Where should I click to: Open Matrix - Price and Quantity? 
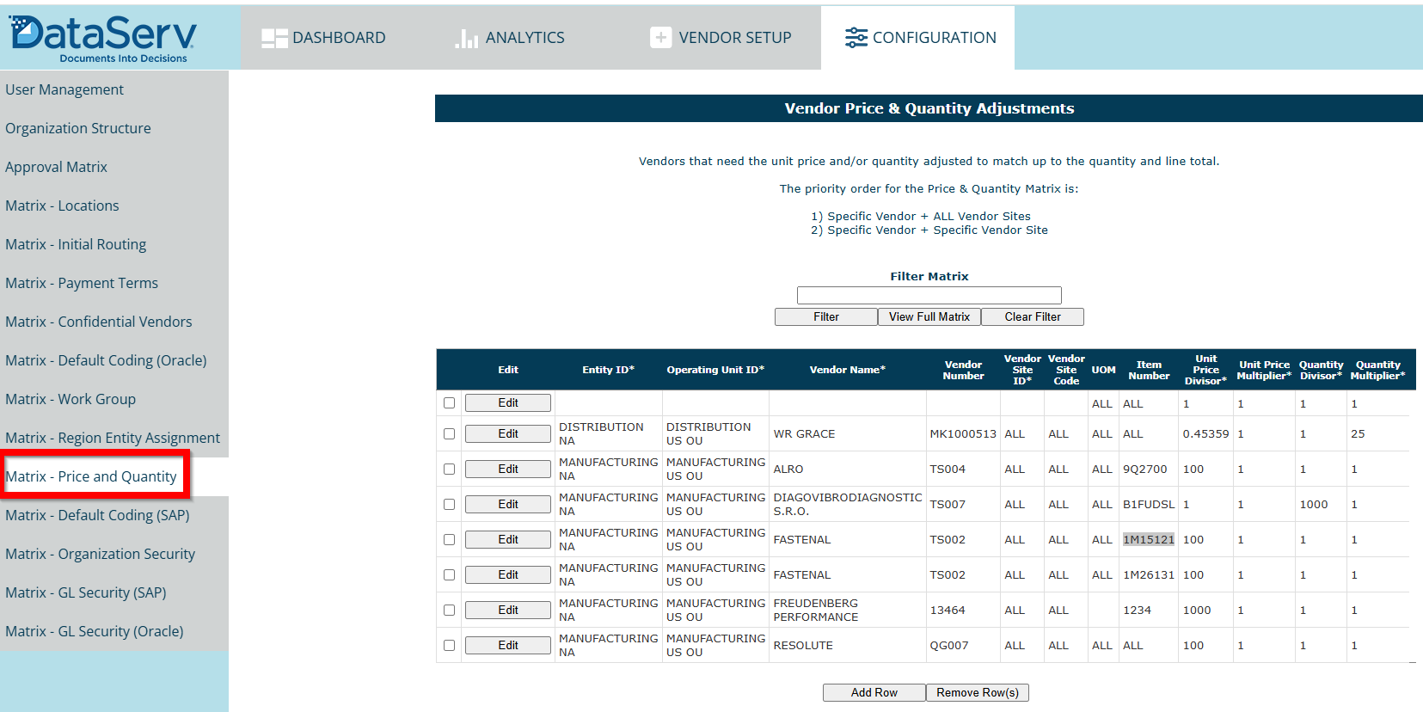point(91,476)
